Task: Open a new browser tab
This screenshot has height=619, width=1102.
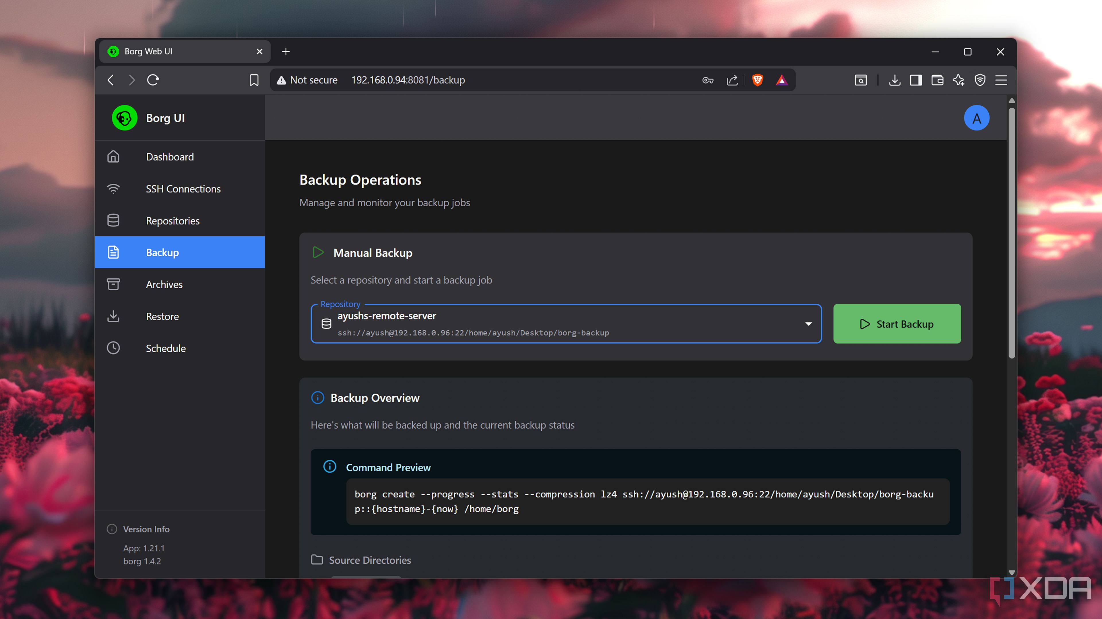Action: tap(286, 52)
